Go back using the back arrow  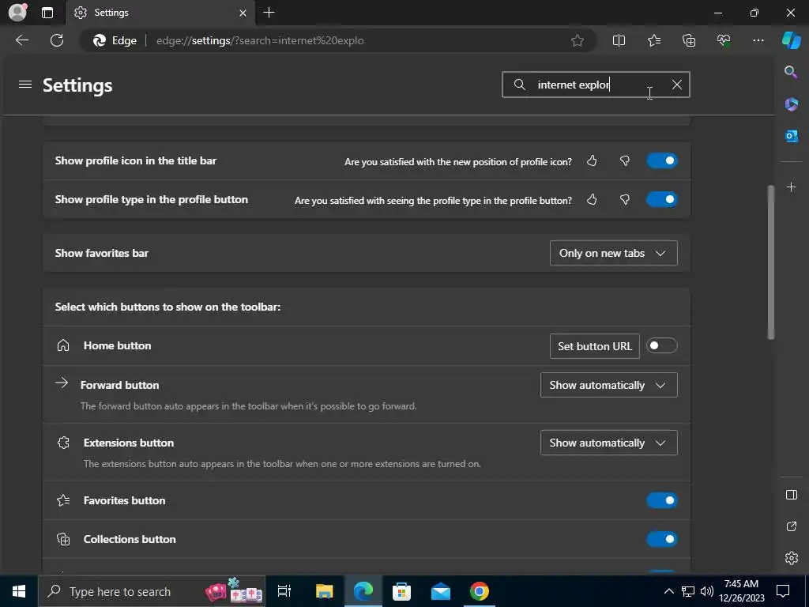click(22, 40)
